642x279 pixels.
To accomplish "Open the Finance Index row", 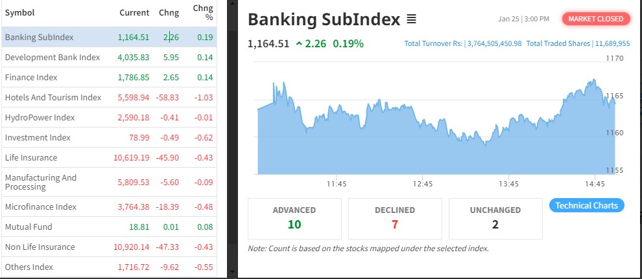I will point(31,77).
